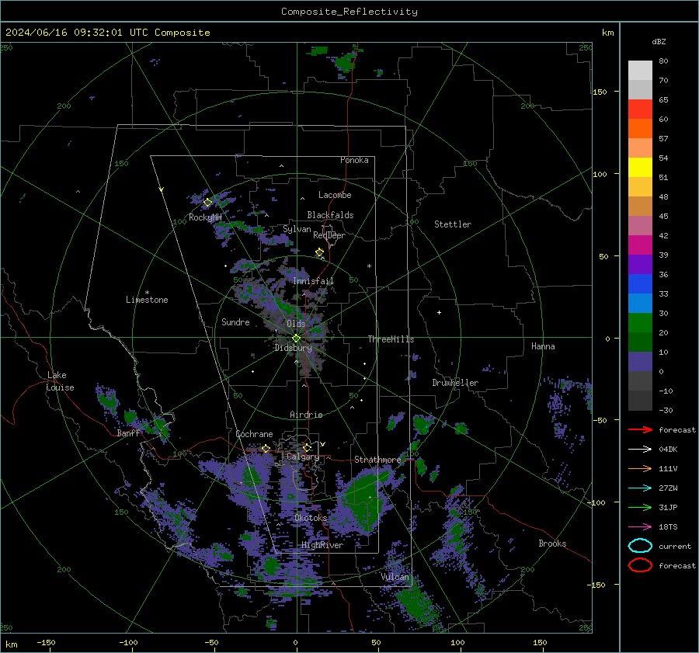Click the cyan 27ZW arrow icon
The image size is (699, 653).
(640, 488)
